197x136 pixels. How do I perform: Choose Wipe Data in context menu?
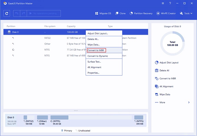click(x=104, y=45)
